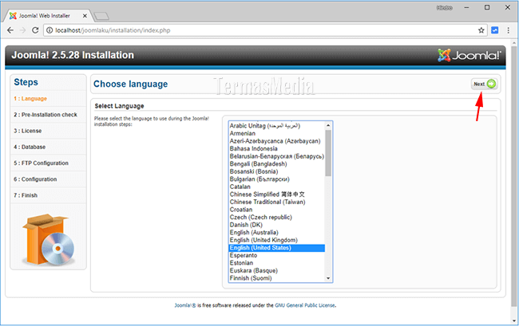This screenshot has width=519, height=326.
Task: Click the Next button
Action: point(484,84)
